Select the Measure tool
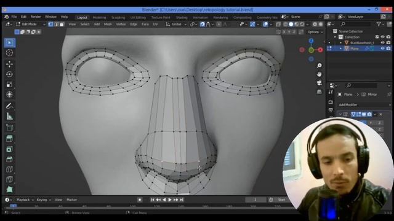Screen dimensions: 394x221 10,116
